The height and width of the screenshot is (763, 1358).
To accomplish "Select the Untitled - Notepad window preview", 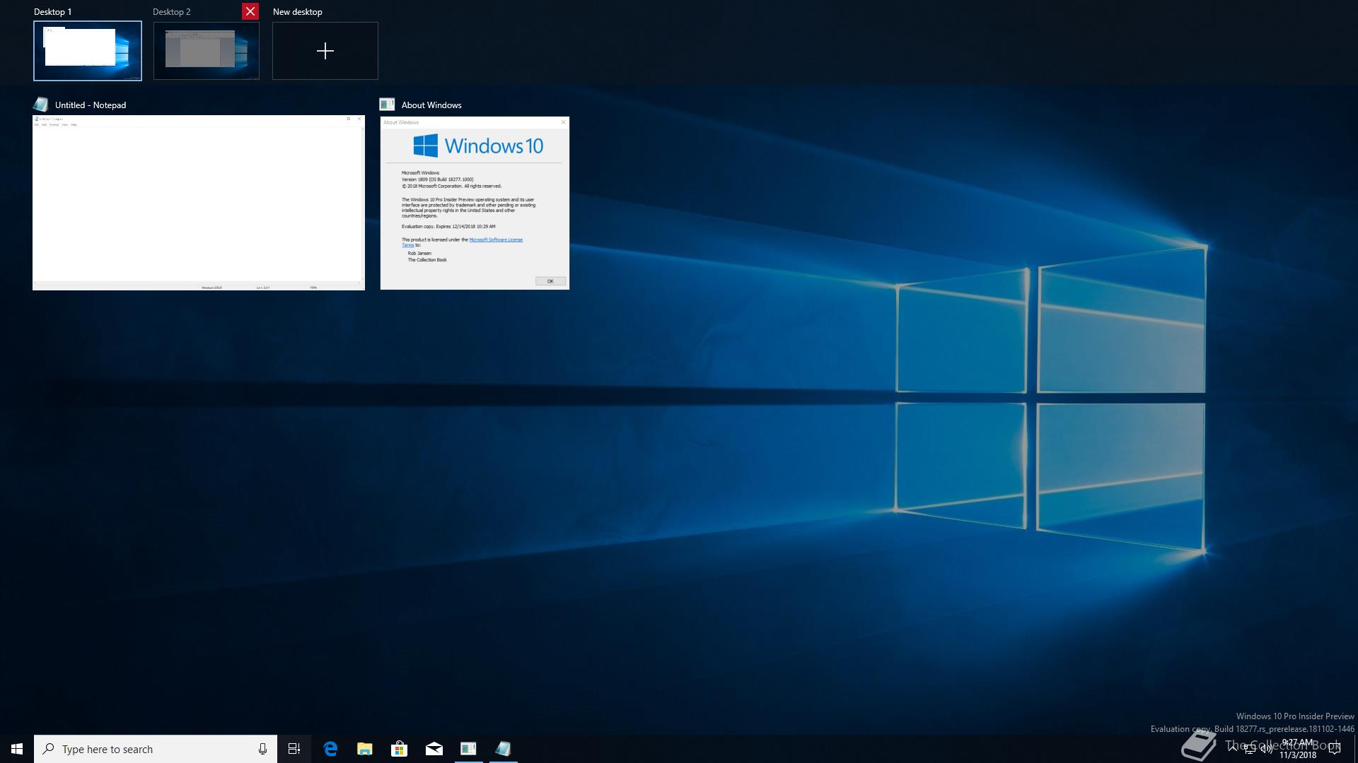I will (x=199, y=203).
